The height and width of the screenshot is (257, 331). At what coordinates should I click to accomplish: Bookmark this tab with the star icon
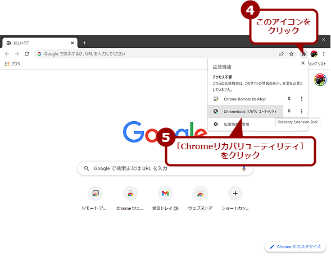[291, 54]
